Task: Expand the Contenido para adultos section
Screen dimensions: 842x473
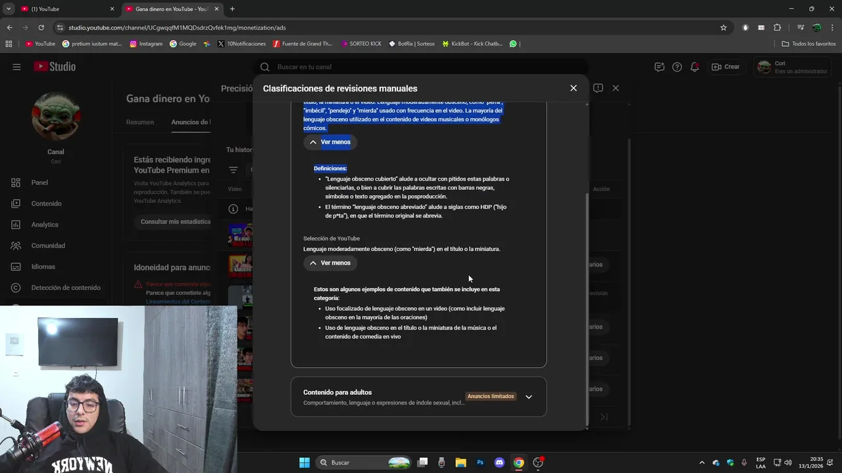Action: (528, 397)
